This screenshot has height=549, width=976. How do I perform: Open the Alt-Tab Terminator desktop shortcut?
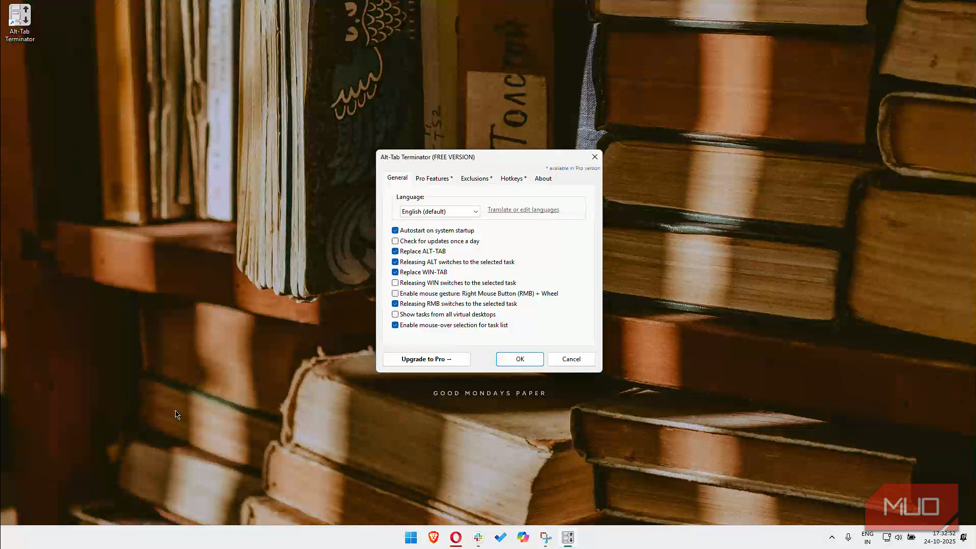pyautogui.click(x=20, y=23)
